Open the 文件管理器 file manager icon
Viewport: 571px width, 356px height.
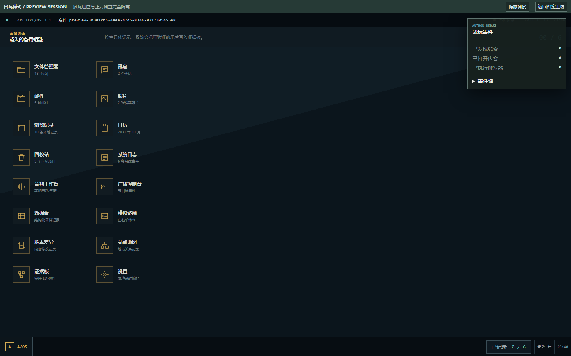pyautogui.click(x=21, y=70)
